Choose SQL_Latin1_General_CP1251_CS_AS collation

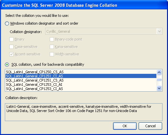(x=81, y=80)
